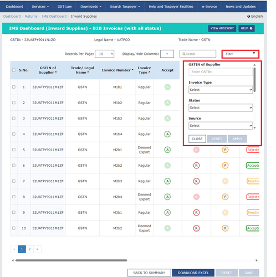Viewport: 276px width, 277px height.
Task: Open the Services menu
Action: click(x=40, y=7)
